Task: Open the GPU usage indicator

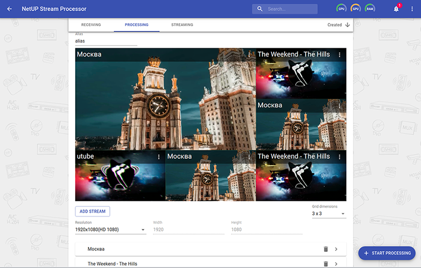Action: point(355,9)
